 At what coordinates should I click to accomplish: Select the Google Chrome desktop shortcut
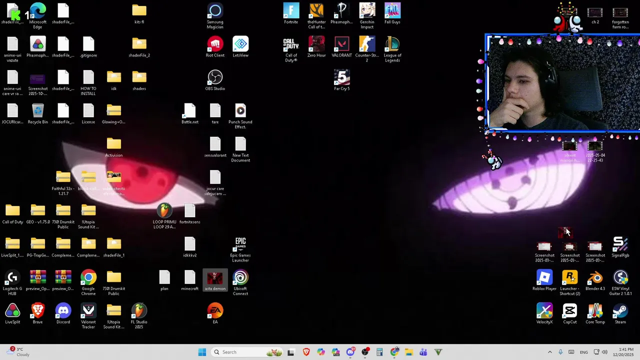88,282
